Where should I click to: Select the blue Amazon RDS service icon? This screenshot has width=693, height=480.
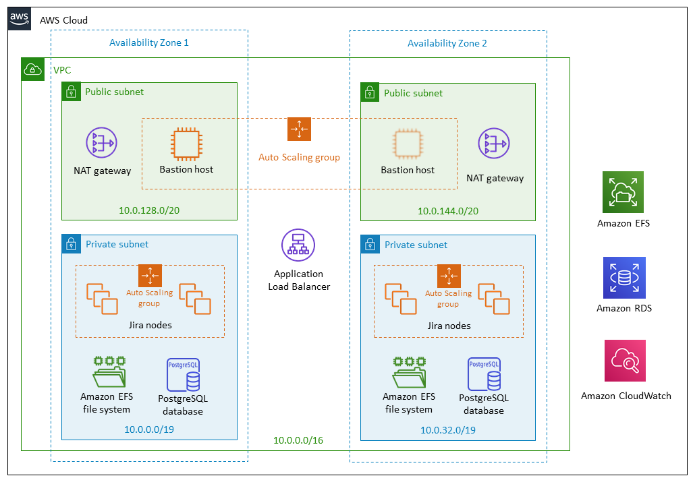tap(624, 278)
